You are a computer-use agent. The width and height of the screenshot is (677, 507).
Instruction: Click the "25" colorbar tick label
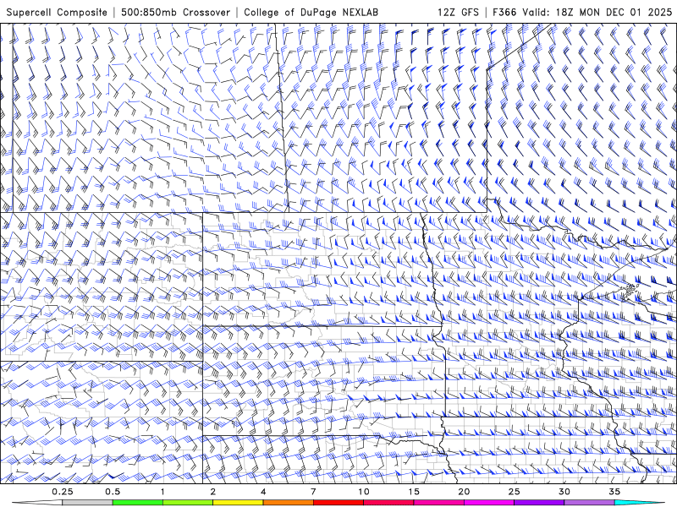click(x=514, y=492)
